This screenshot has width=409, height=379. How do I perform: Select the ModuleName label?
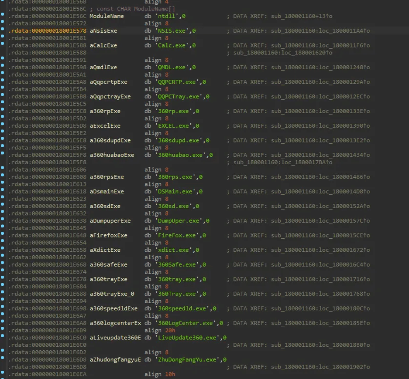(x=107, y=16)
